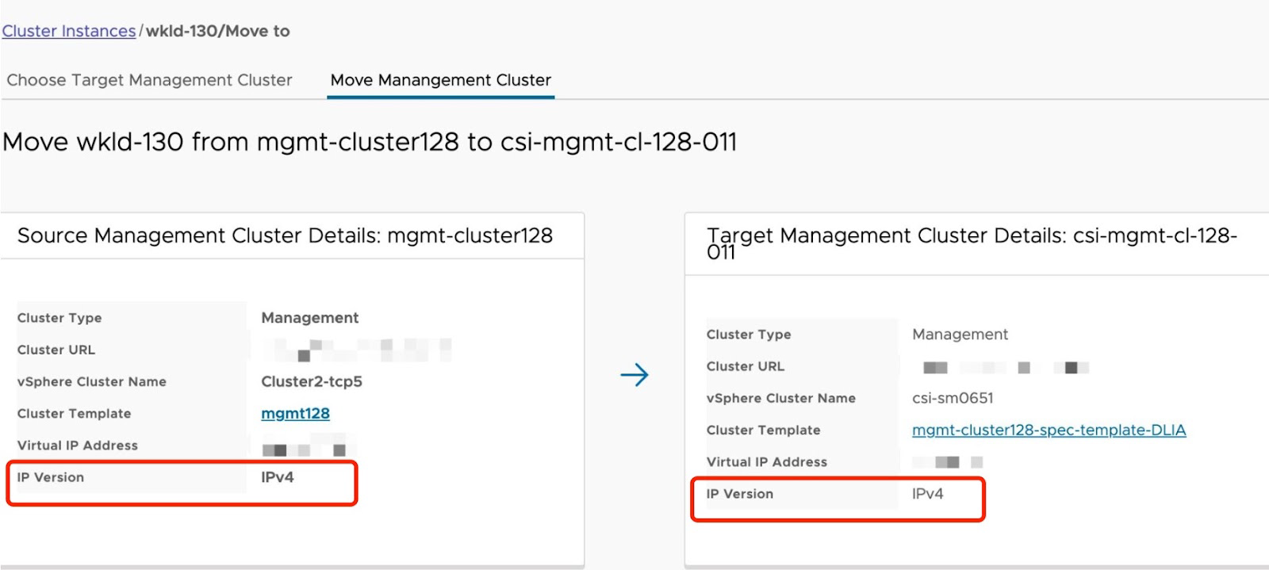Open the Cluster Instances breadcrumb link
The height and width of the screenshot is (570, 1269).
tap(69, 31)
